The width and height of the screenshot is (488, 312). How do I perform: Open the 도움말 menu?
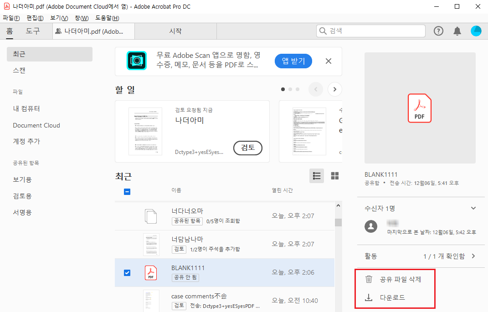tap(107, 18)
